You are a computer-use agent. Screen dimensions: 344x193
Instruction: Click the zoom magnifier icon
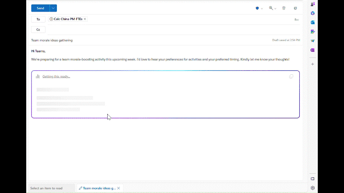click(271, 8)
